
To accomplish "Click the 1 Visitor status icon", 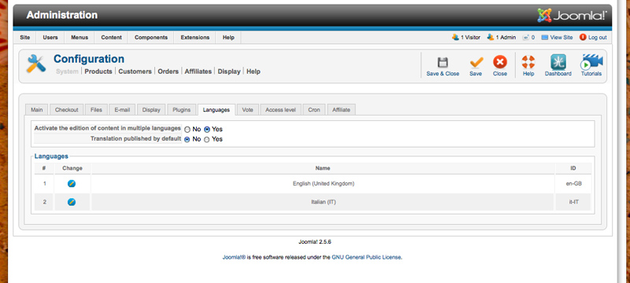I will [455, 37].
